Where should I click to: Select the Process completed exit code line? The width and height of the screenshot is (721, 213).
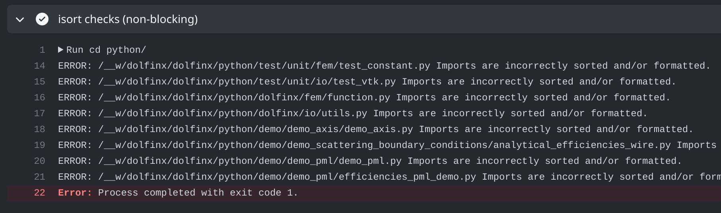click(x=178, y=193)
